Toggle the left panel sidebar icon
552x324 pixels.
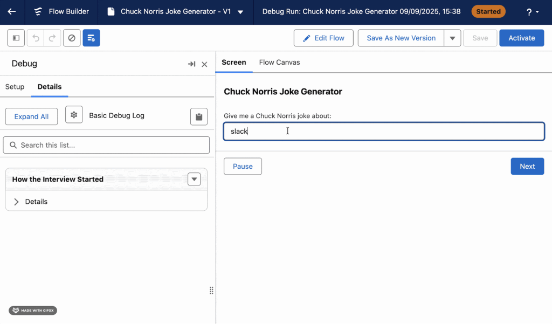click(16, 38)
